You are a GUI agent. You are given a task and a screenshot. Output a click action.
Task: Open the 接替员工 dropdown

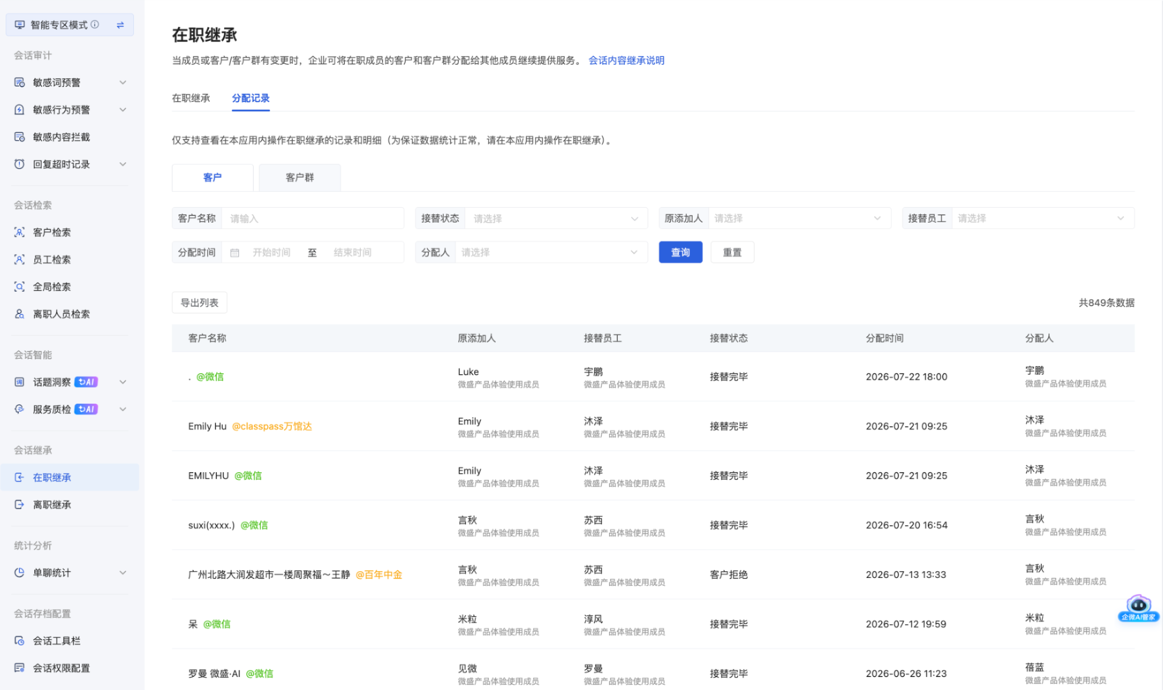tap(1043, 218)
